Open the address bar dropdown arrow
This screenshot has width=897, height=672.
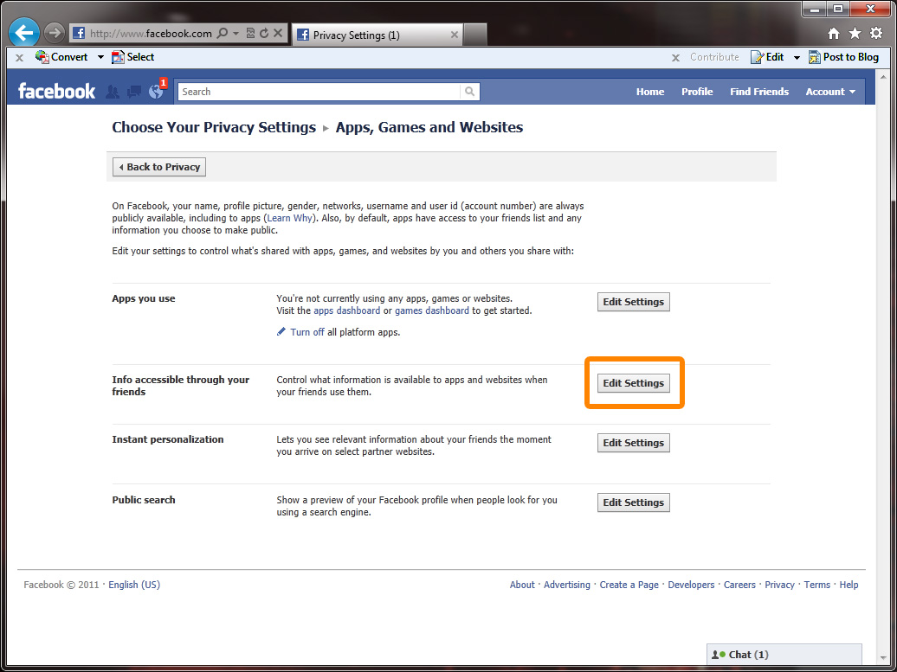[x=236, y=33]
